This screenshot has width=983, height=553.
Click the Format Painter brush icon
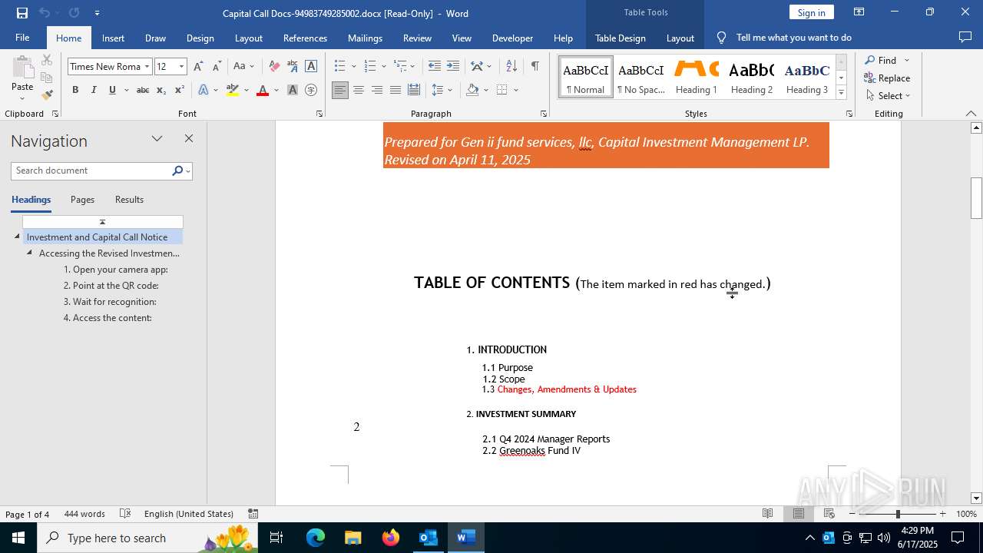(47, 95)
